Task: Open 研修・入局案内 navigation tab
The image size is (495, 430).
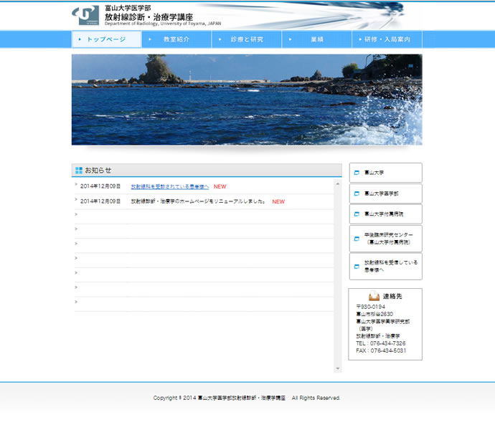Action: 387,39
